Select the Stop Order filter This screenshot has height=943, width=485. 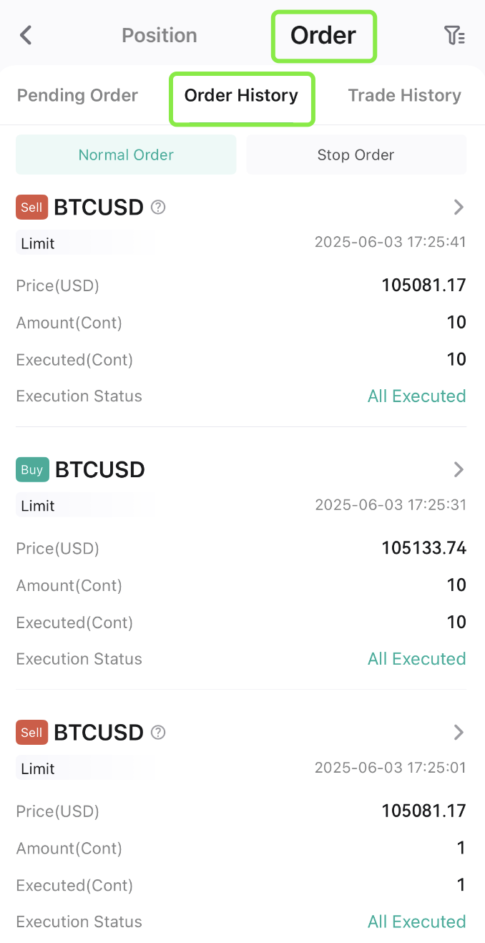(356, 155)
